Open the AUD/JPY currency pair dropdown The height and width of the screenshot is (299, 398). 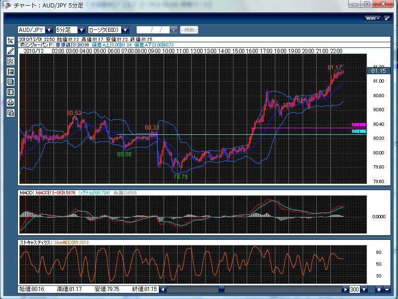(49, 30)
